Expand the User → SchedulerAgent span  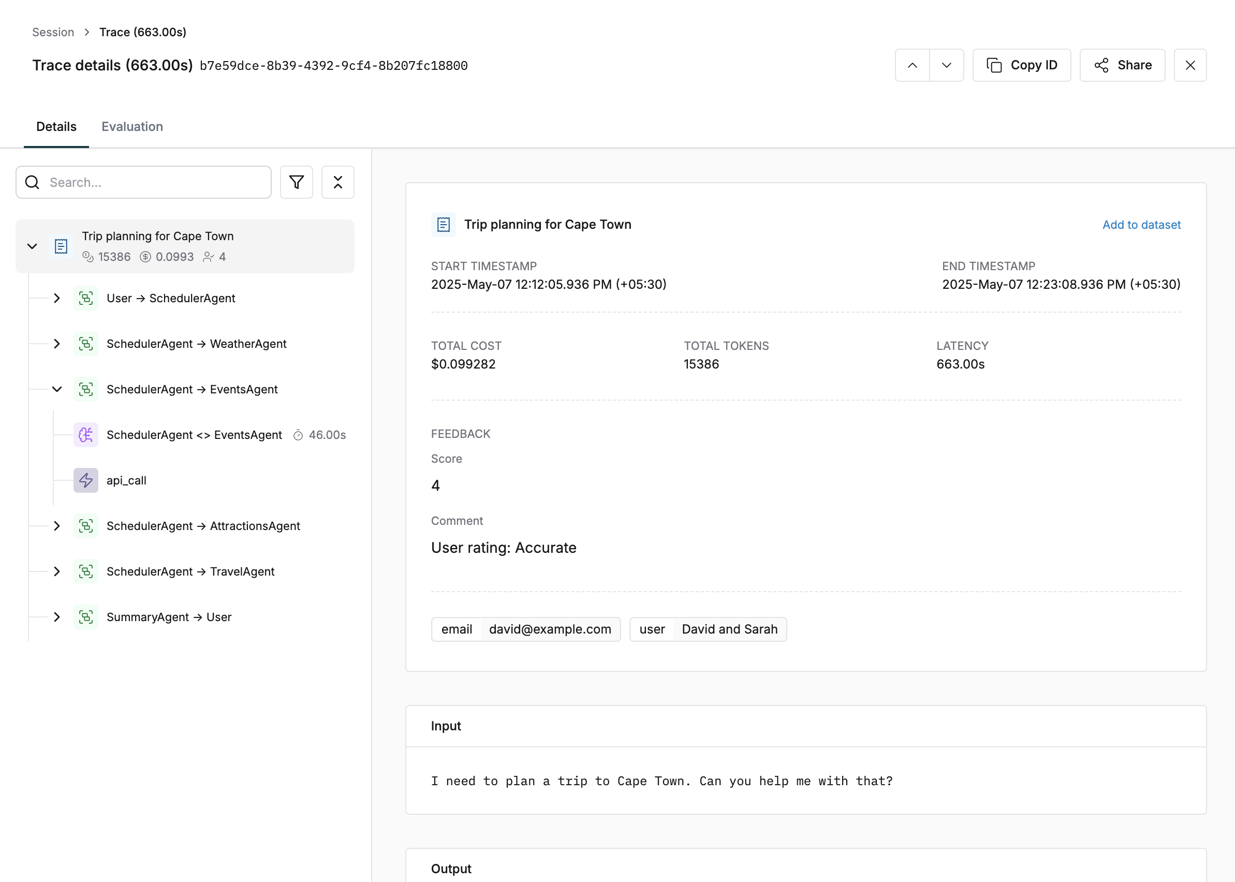[x=57, y=298]
